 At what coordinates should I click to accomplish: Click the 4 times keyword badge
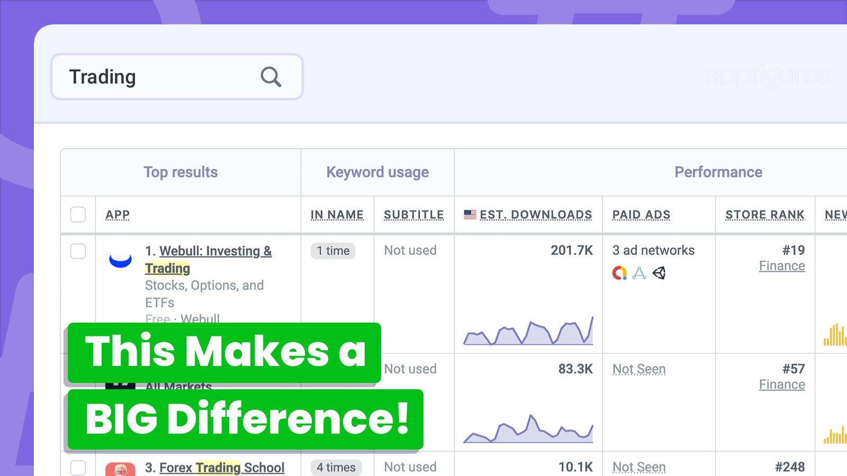pos(336,468)
